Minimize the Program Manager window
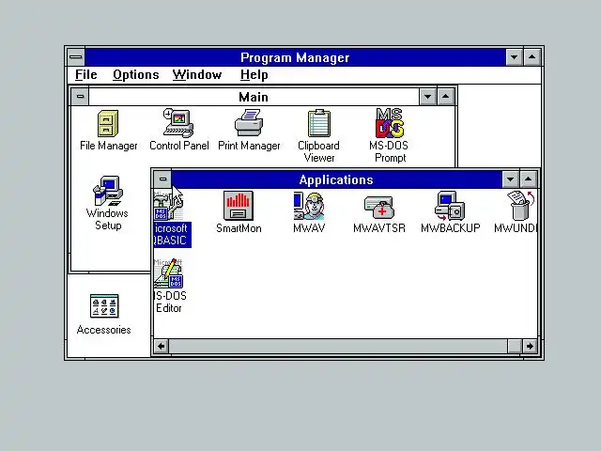This screenshot has width=601, height=451. coord(515,57)
